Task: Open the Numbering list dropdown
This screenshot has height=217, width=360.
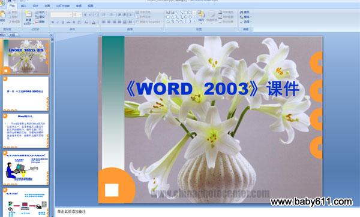Action: [x=112, y=15]
